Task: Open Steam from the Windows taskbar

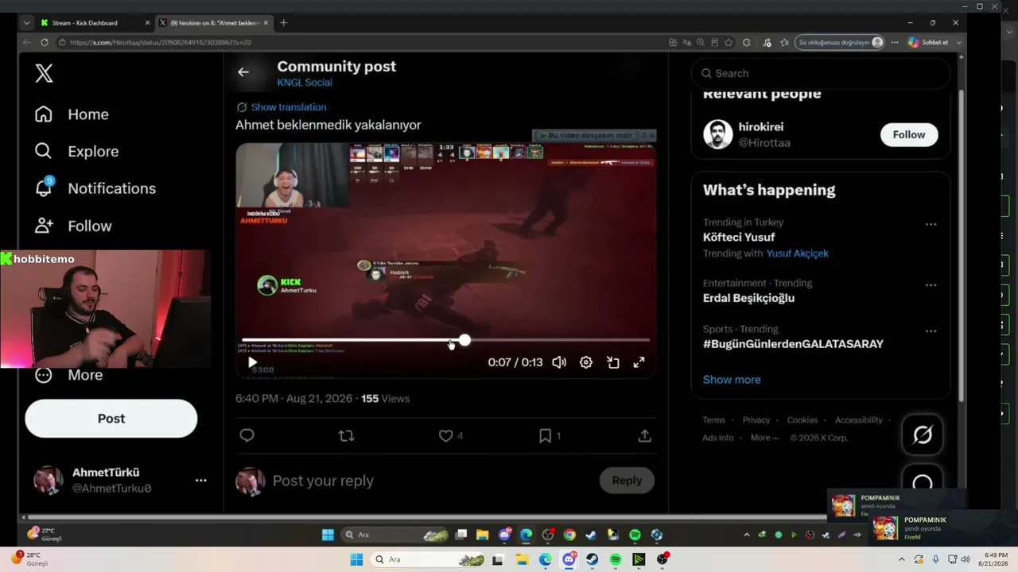Action: pos(593,559)
